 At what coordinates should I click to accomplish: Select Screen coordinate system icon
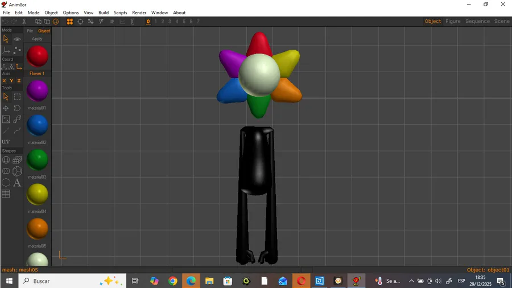point(19,67)
